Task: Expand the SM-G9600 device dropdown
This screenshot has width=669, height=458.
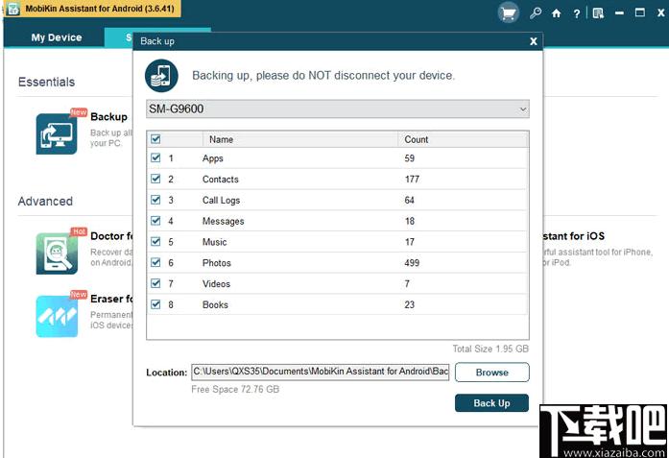Action: pyautogui.click(x=338, y=108)
